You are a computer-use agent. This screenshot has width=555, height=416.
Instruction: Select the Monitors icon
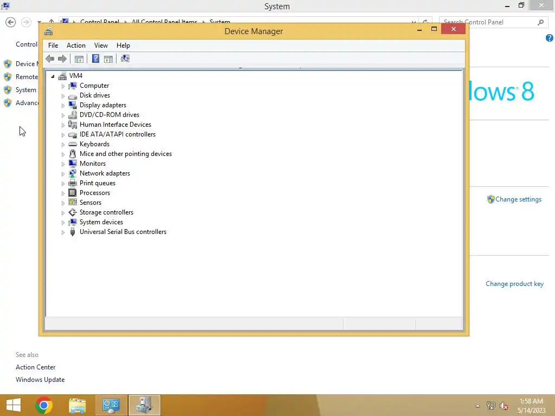(73, 164)
